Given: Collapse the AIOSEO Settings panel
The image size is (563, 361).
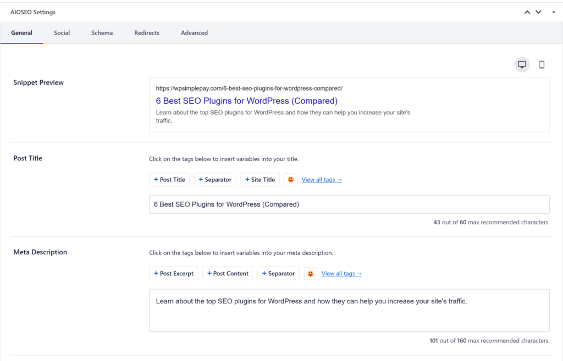Looking at the screenshot, I should [x=554, y=12].
